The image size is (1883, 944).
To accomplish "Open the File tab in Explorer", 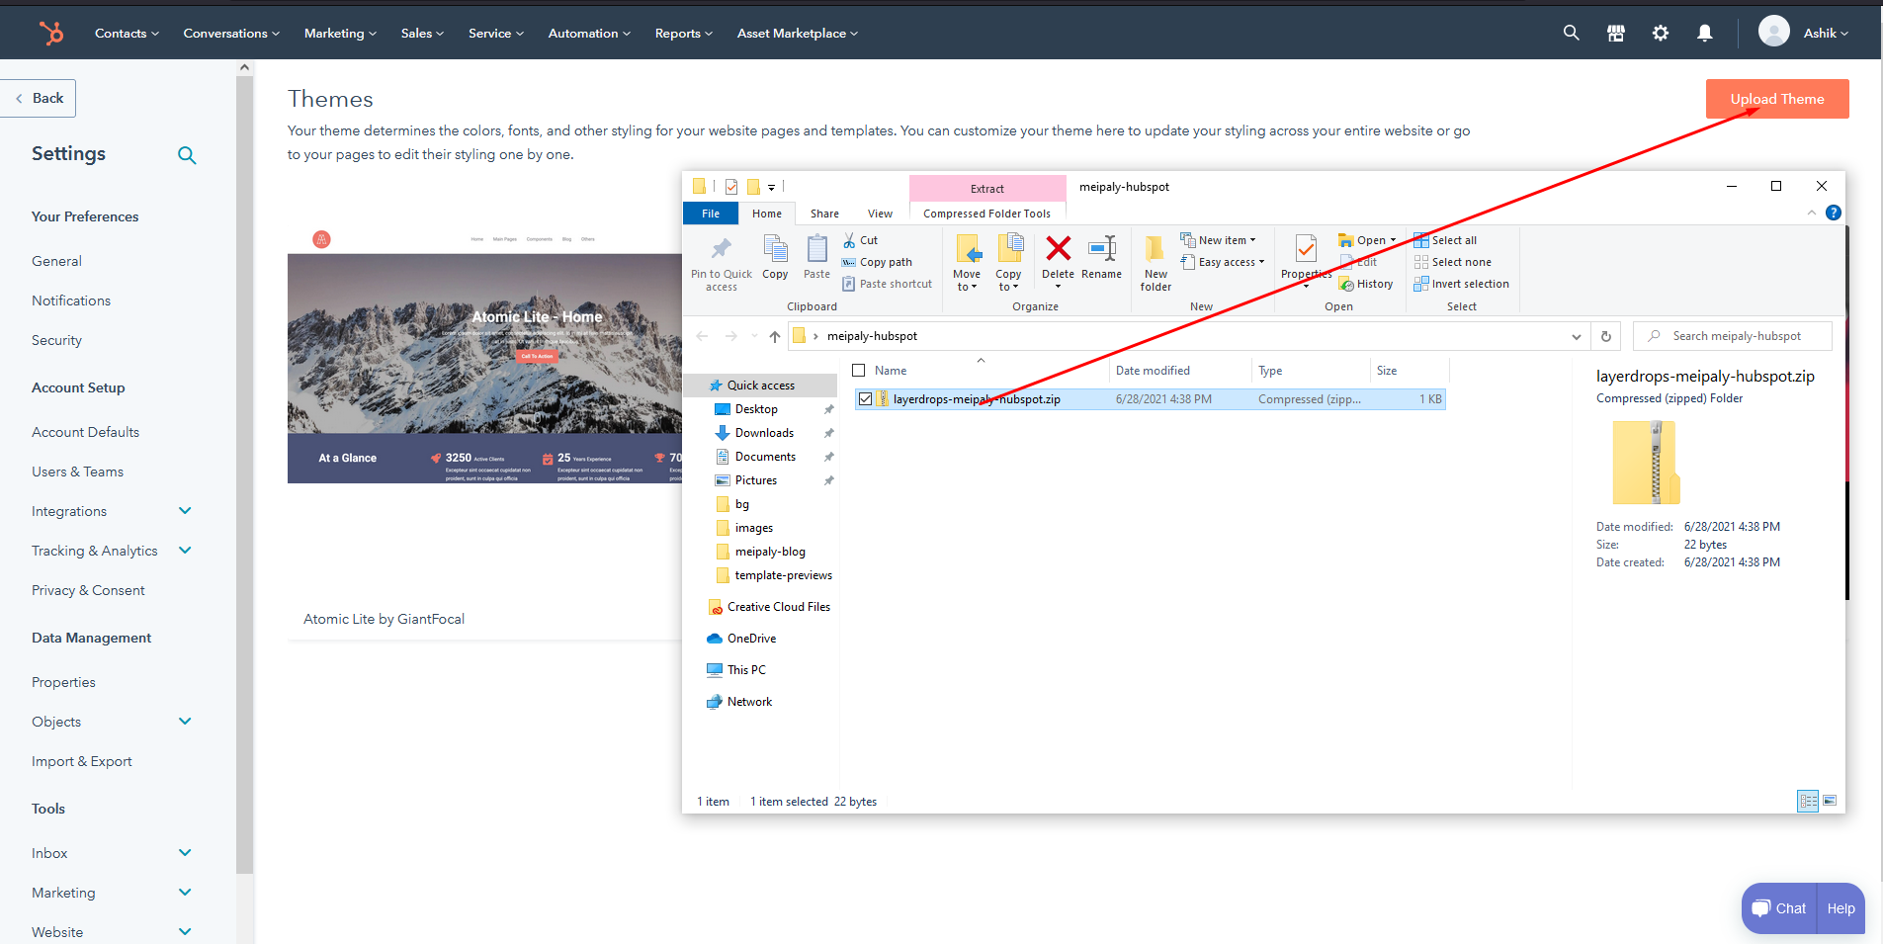I will click(711, 214).
